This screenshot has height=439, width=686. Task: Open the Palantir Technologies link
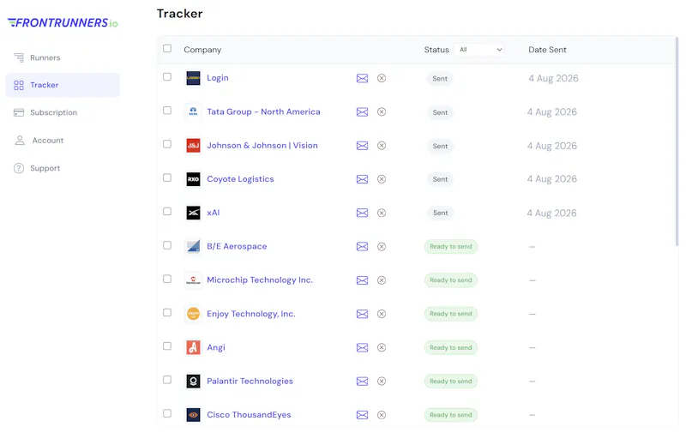[250, 382]
